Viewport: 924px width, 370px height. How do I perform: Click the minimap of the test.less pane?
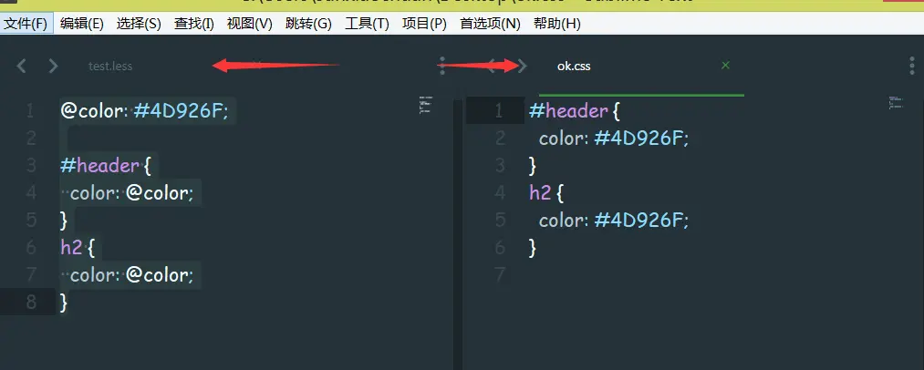click(x=426, y=104)
